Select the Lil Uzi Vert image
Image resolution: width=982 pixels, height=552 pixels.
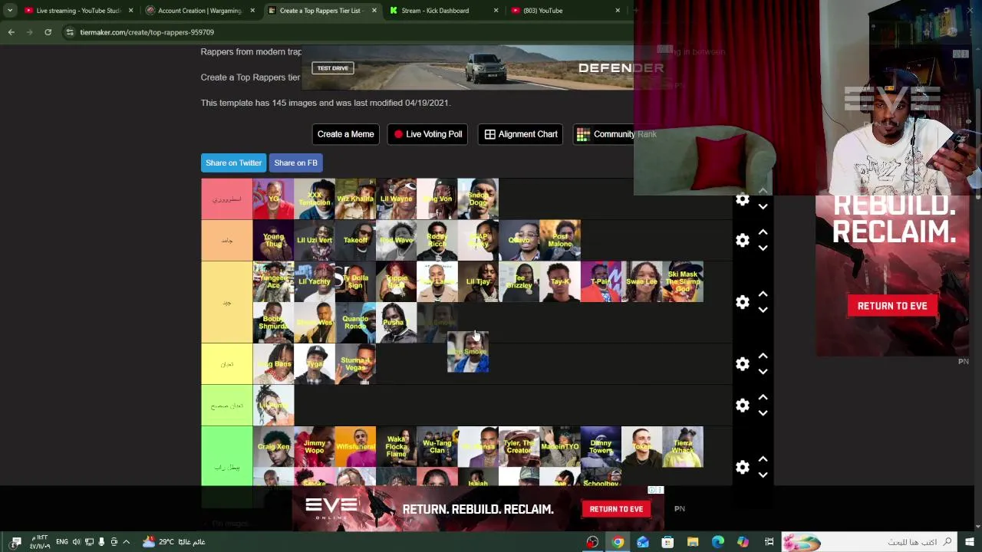pyautogui.click(x=315, y=240)
